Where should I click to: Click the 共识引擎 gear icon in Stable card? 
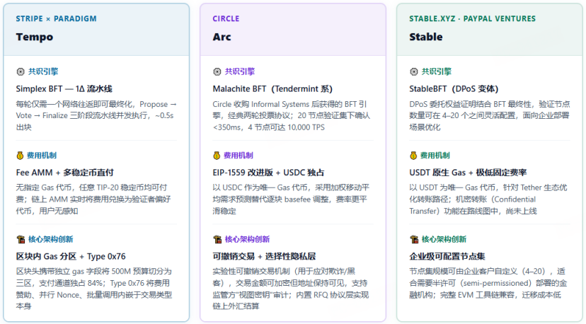(414, 71)
